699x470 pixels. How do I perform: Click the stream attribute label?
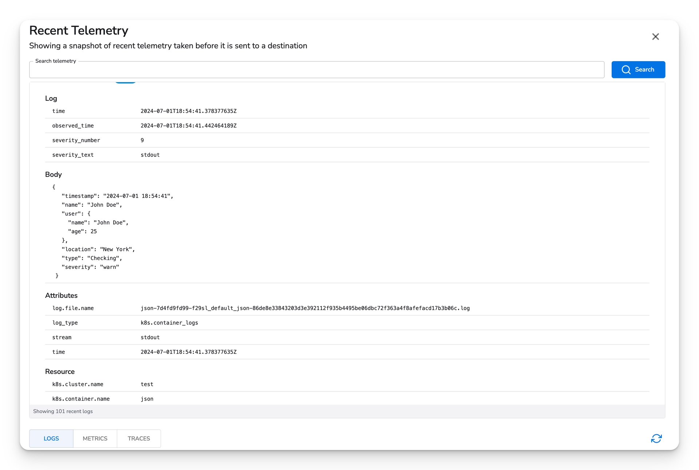tap(62, 337)
